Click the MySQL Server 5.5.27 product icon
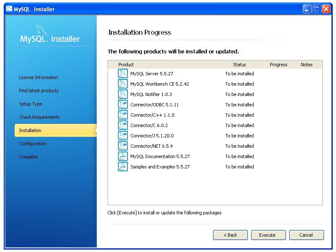The width and height of the screenshot is (336, 252). [x=123, y=74]
